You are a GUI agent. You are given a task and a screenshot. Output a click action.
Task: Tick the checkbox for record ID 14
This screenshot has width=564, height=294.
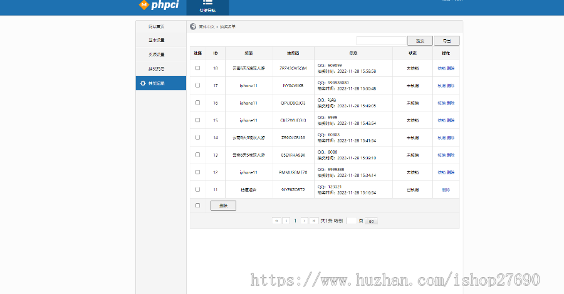(197, 137)
